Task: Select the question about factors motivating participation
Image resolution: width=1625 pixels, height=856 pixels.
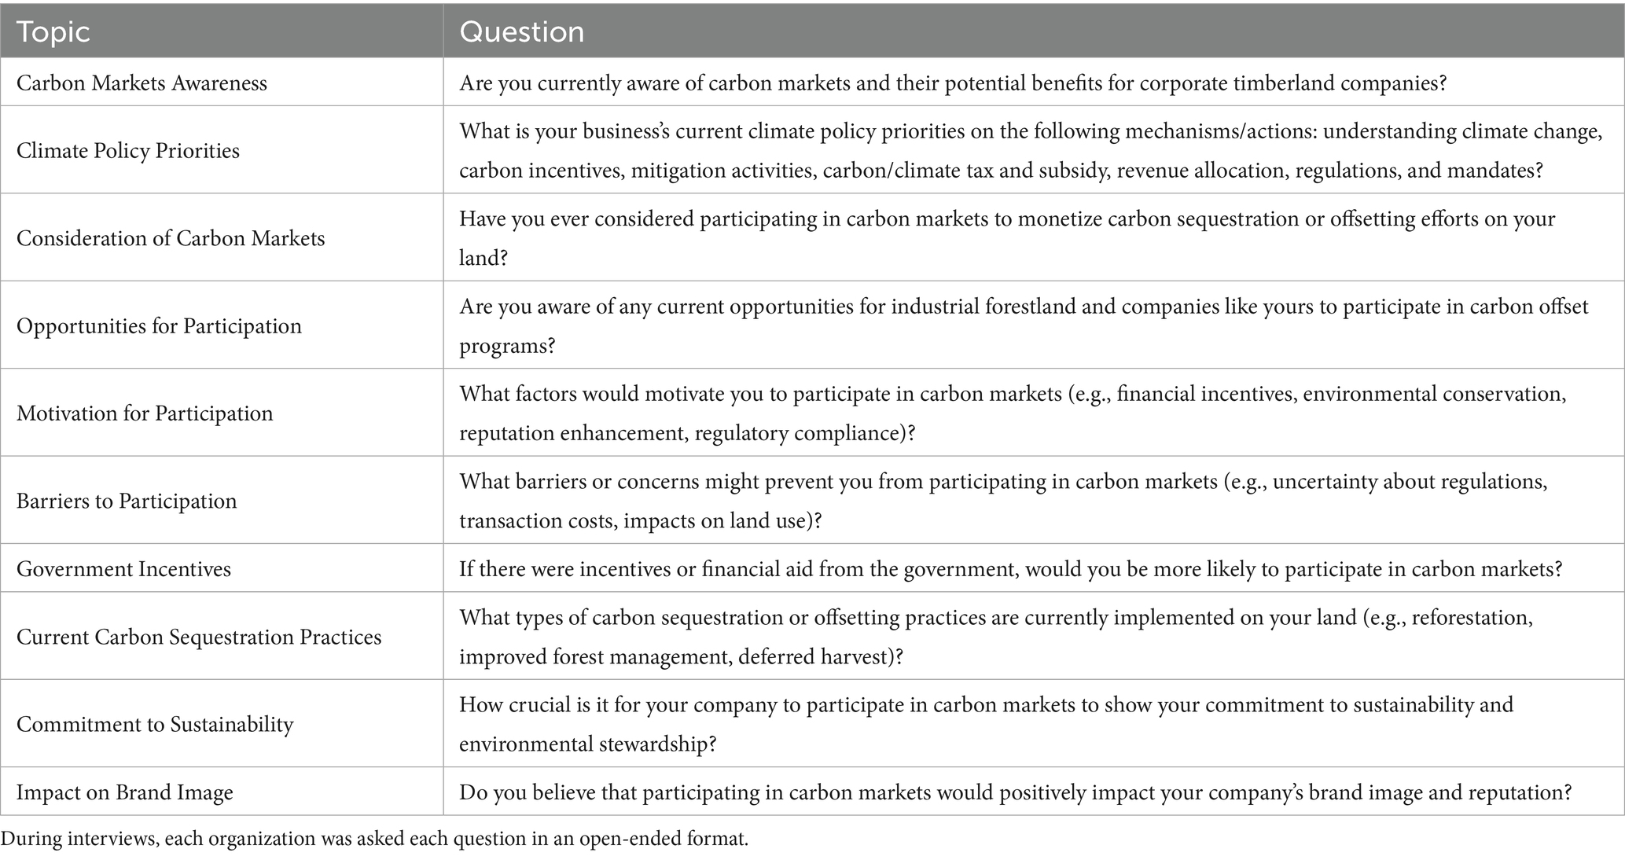Action: [1012, 413]
